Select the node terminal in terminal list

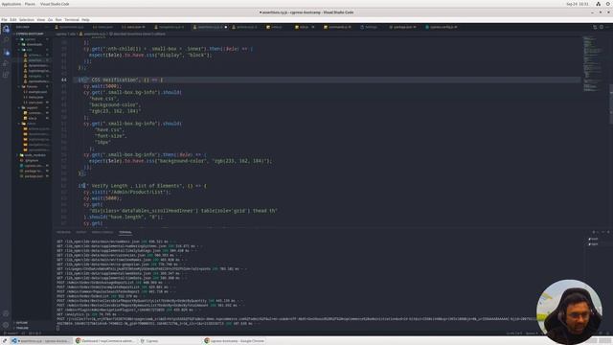pos(594,244)
